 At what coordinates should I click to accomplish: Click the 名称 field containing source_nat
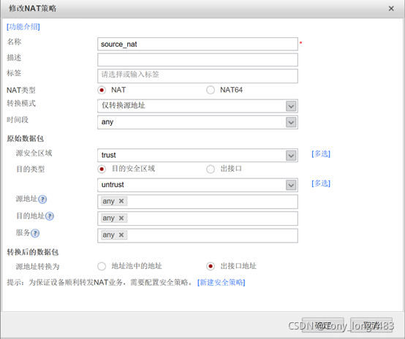coord(197,44)
